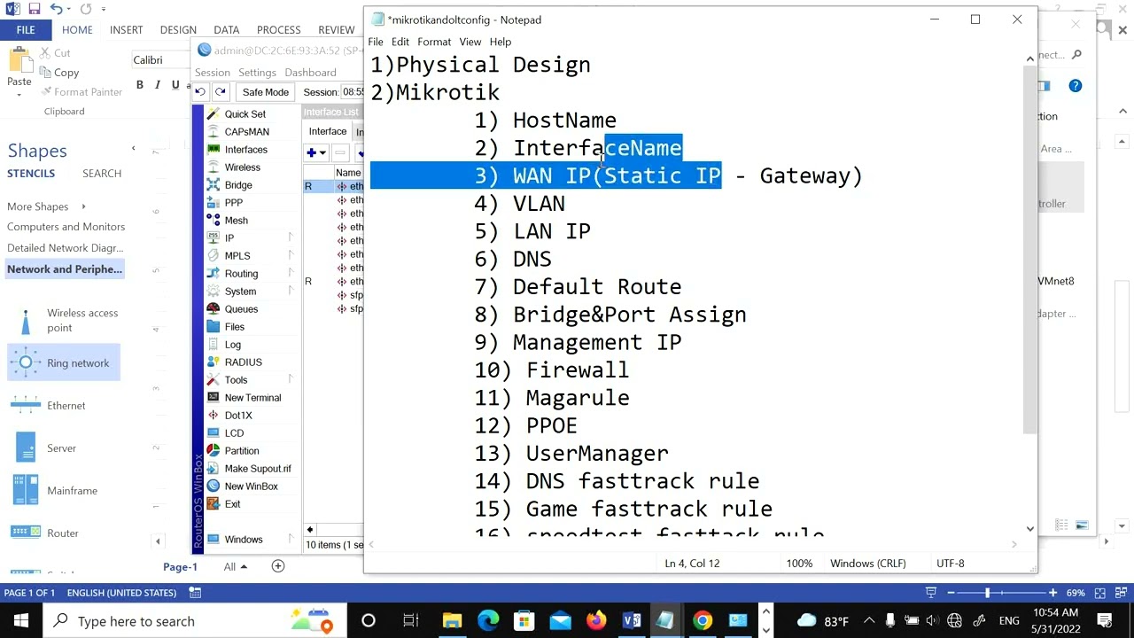
Task: Add a new page in Visio
Action: pos(277,566)
